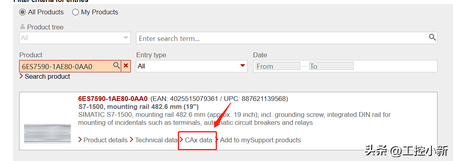Click the red arrow before Technical data
The width and height of the screenshot is (453, 161).
coord(132,140)
